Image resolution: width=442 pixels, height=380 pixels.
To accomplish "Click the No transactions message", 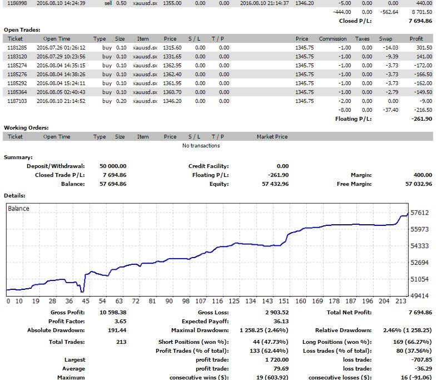I will click(x=201, y=146).
